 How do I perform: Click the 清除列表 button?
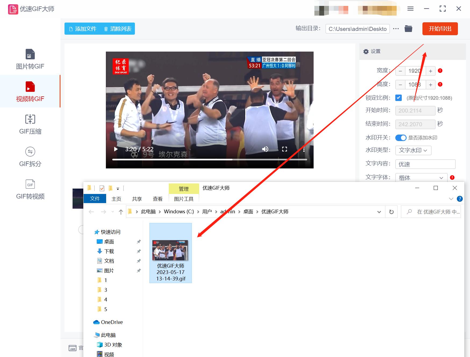[117, 29]
